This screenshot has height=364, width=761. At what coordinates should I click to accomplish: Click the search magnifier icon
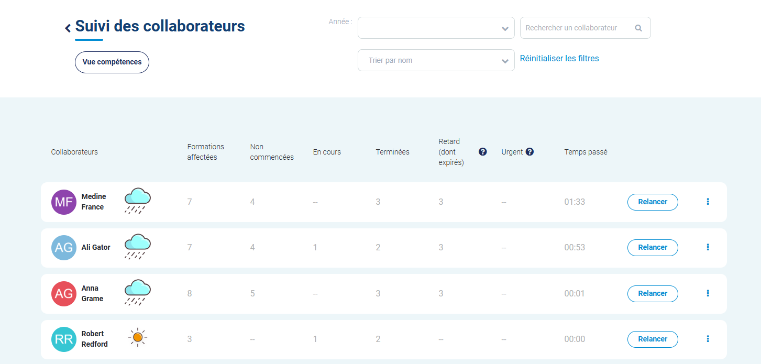pyautogui.click(x=638, y=28)
